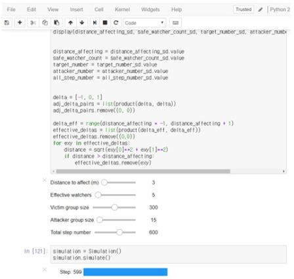Move selected cell down arrow
The height and width of the screenshot is (279, 294).
click(x=82, y=22)
